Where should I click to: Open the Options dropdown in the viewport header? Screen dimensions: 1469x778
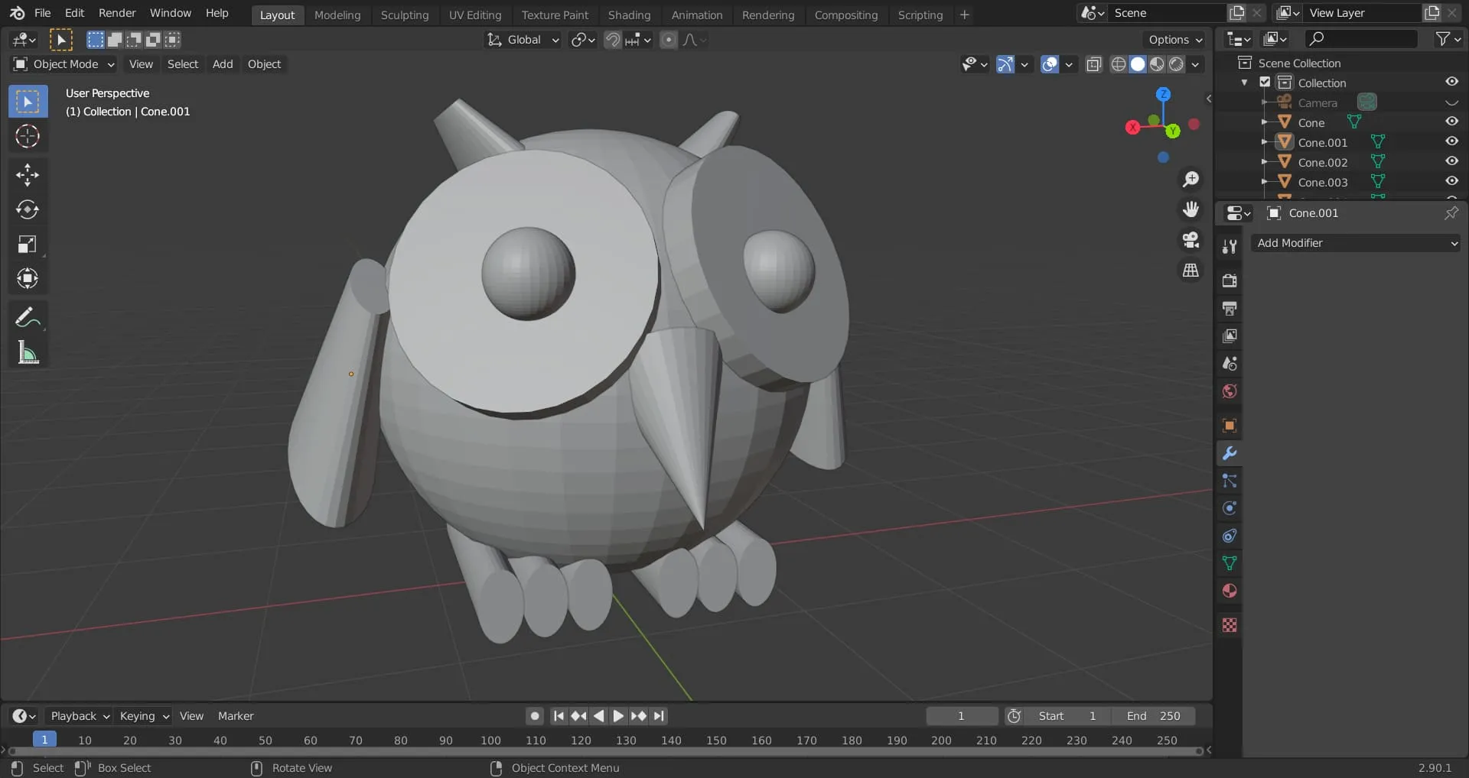1174,39
